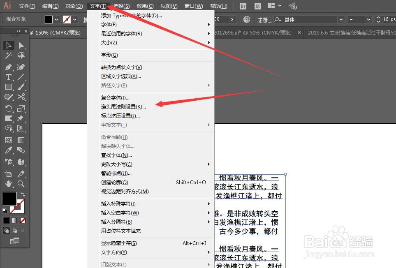Switch to Draw Behind mode
Screen dimensions: 396x268
tap(15, 231)
